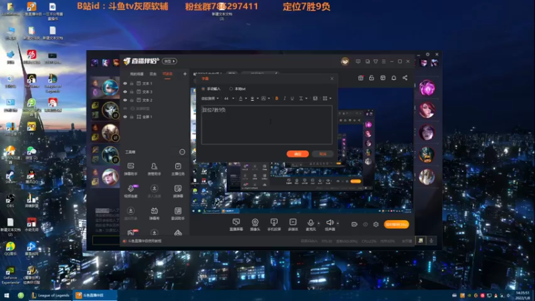Viewport: 535px width, 301px height.
Task: Toggle visibility of 文本 2 layer
Action: 125,100
